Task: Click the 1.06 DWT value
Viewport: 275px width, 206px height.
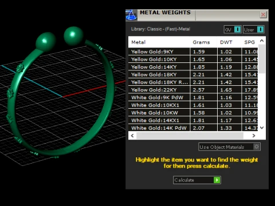Action: click(226, 60)
